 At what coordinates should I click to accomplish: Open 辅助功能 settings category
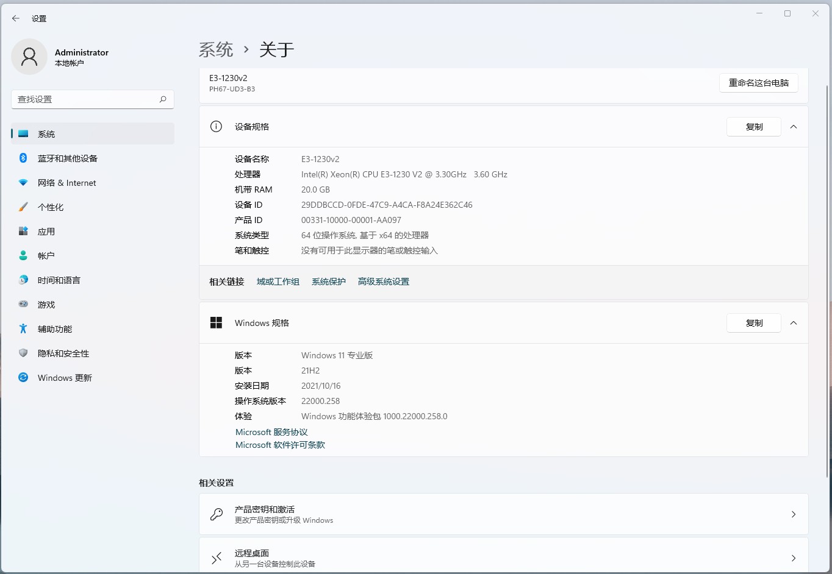point(93,328)
